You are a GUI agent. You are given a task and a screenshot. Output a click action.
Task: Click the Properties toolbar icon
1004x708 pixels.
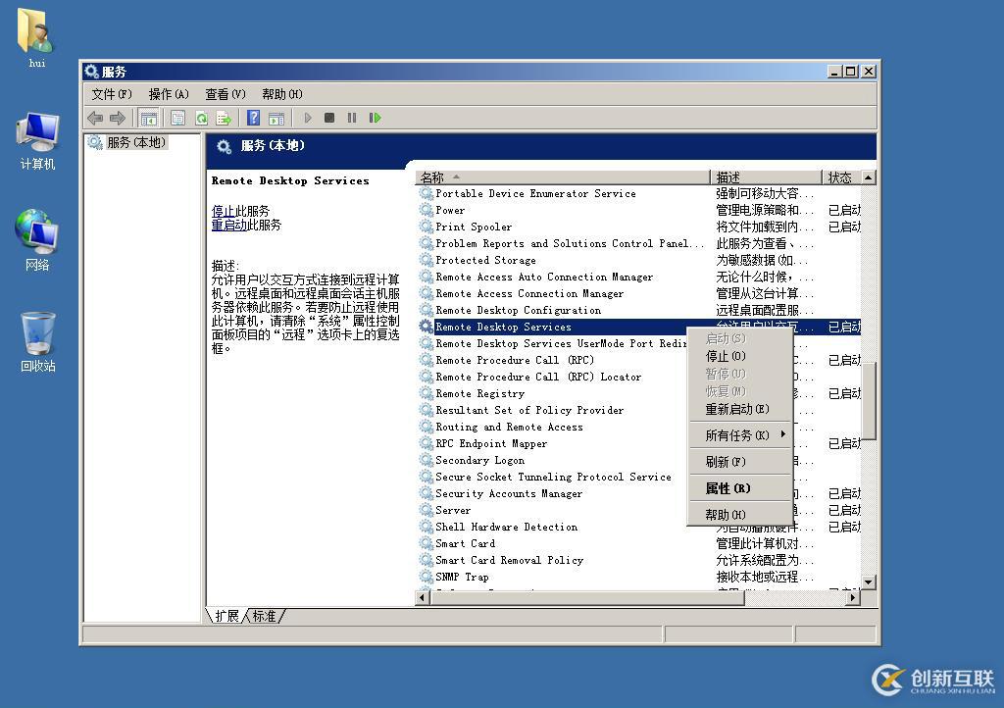(x=177, y=118)
